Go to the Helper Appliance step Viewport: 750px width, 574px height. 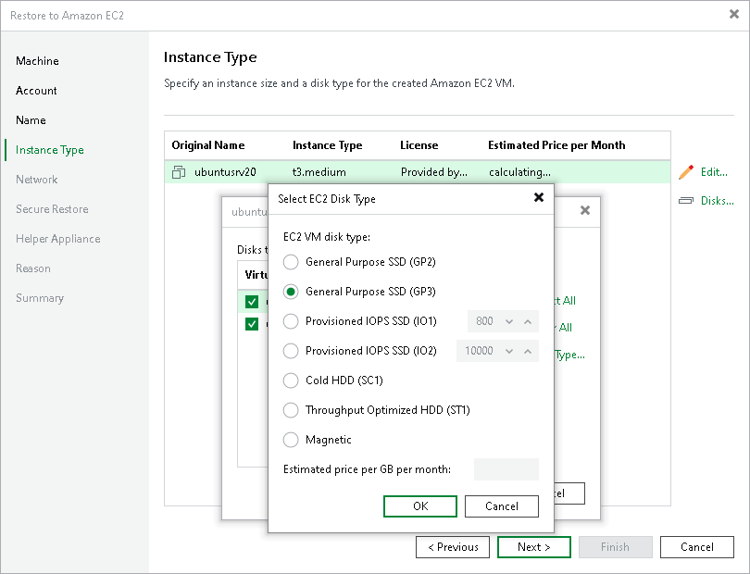[58, 239]
